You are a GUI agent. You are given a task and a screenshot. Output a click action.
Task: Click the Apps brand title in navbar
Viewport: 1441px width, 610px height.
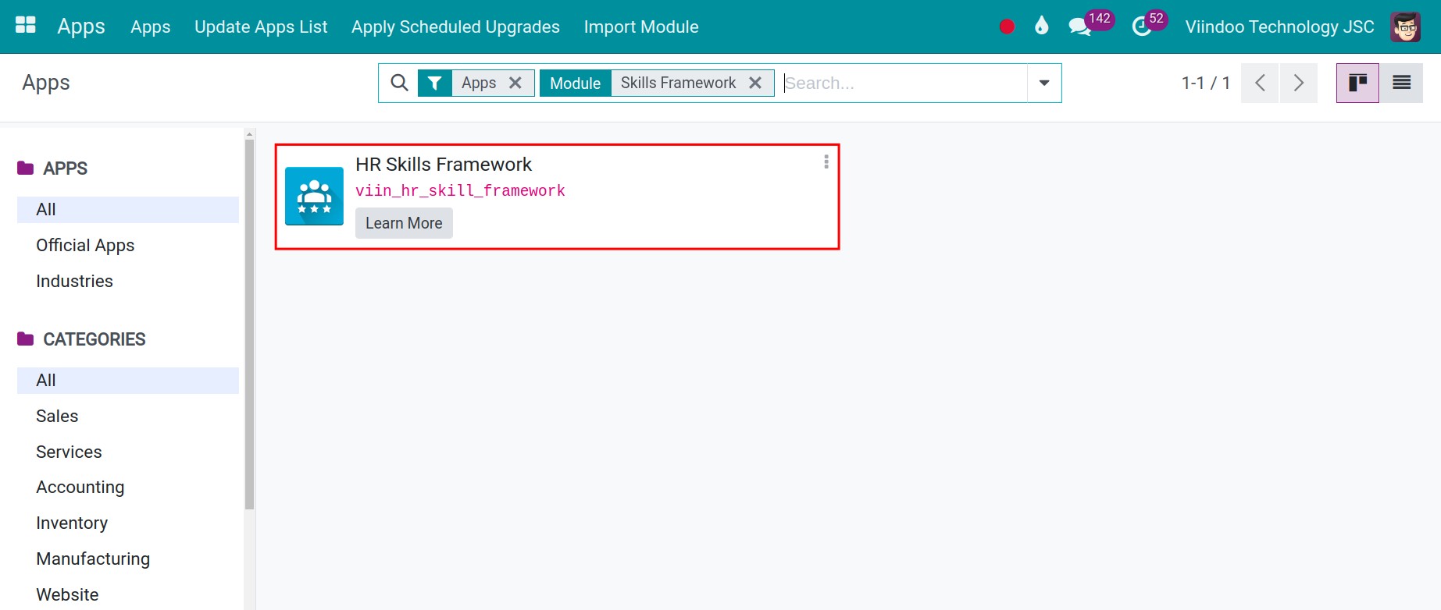pyautogui.click(x=81, y=27)
